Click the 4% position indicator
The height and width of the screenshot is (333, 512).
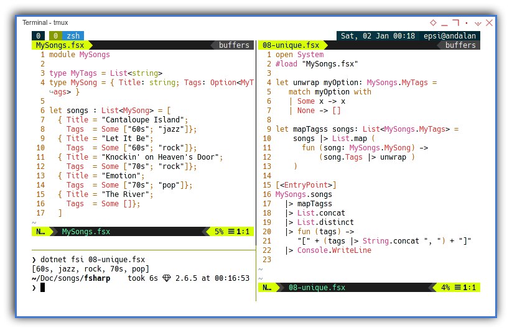pyautogui.click(x=445, y=288)
